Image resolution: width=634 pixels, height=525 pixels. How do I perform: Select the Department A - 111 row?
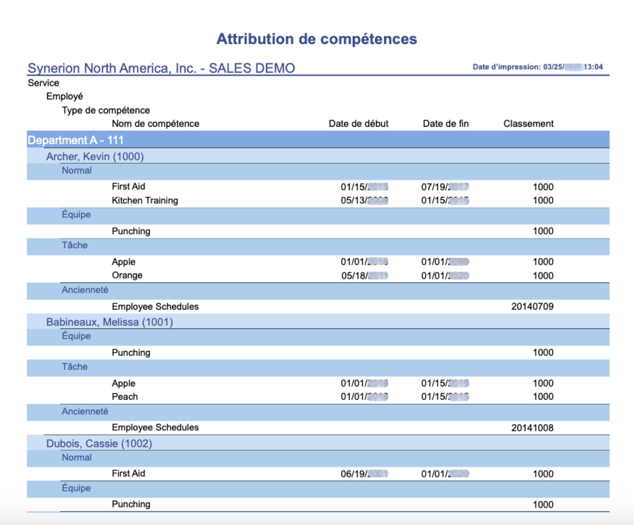[318, 140]
